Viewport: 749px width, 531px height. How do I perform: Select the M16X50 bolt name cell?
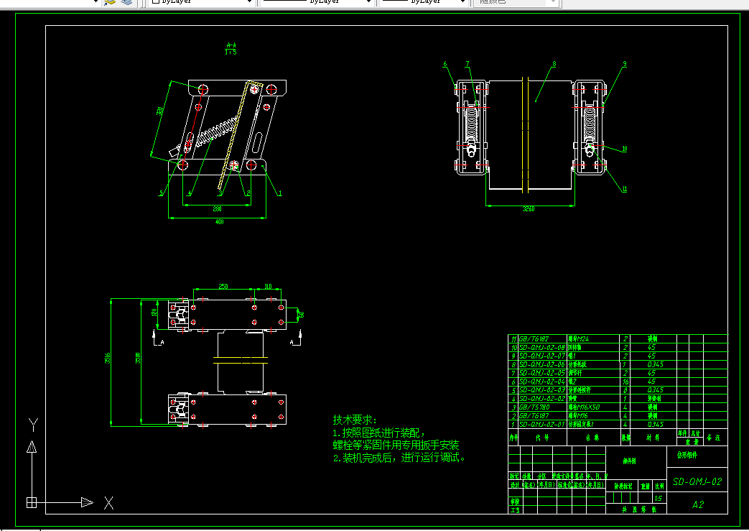click(x=584, y=407)
